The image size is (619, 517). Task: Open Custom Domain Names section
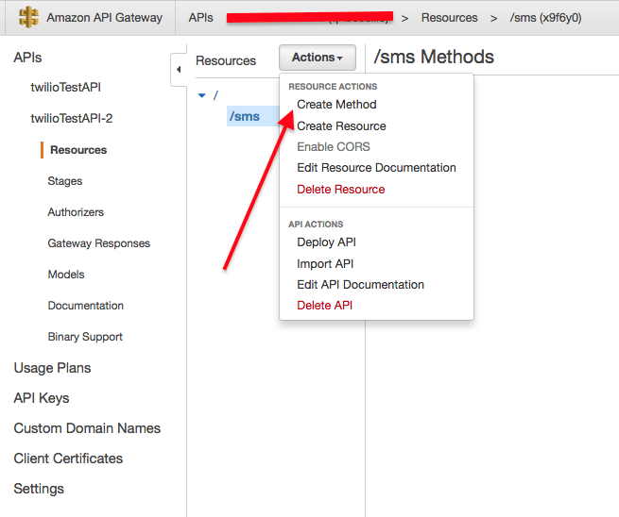[x=87, y=428]
